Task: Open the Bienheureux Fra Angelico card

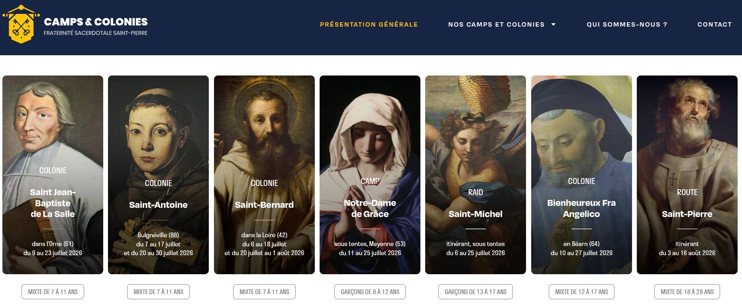Action: tap(581, 175)
